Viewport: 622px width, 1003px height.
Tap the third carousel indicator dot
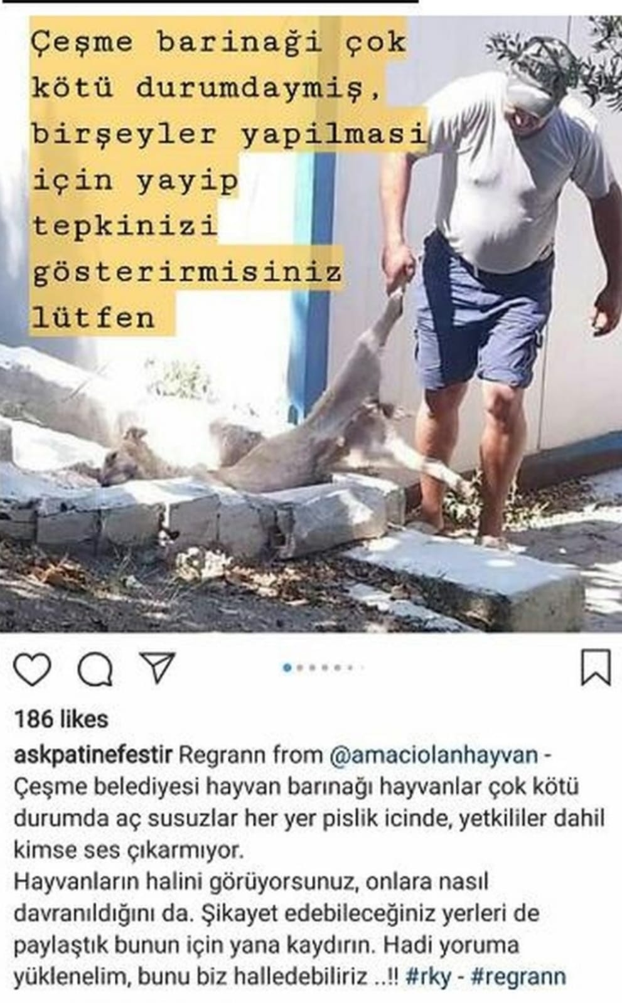[312, 667]
